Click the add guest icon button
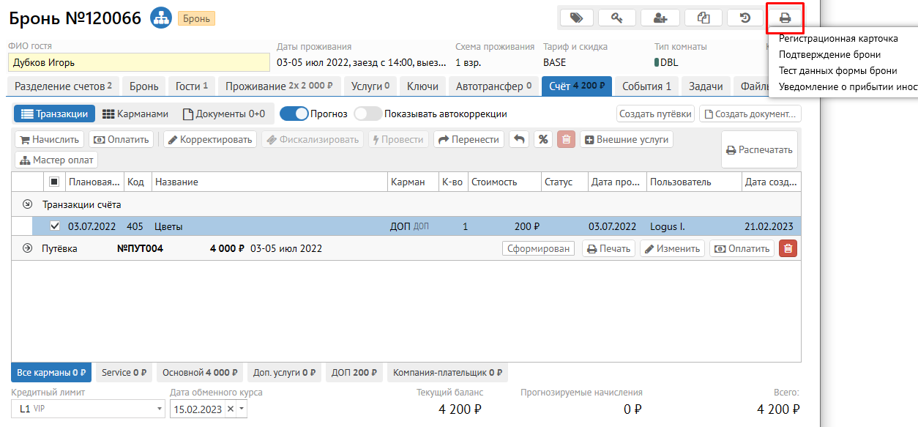Viewport: 918px width, 427px height. [x=660, y=18]
